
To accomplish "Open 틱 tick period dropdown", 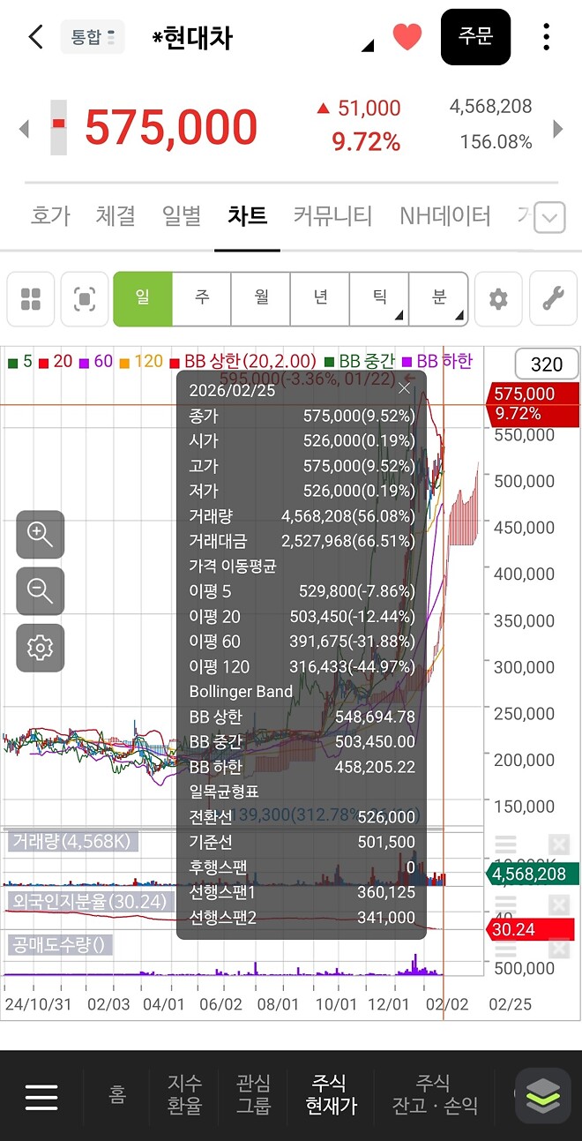I will click(x=379, y=299).
